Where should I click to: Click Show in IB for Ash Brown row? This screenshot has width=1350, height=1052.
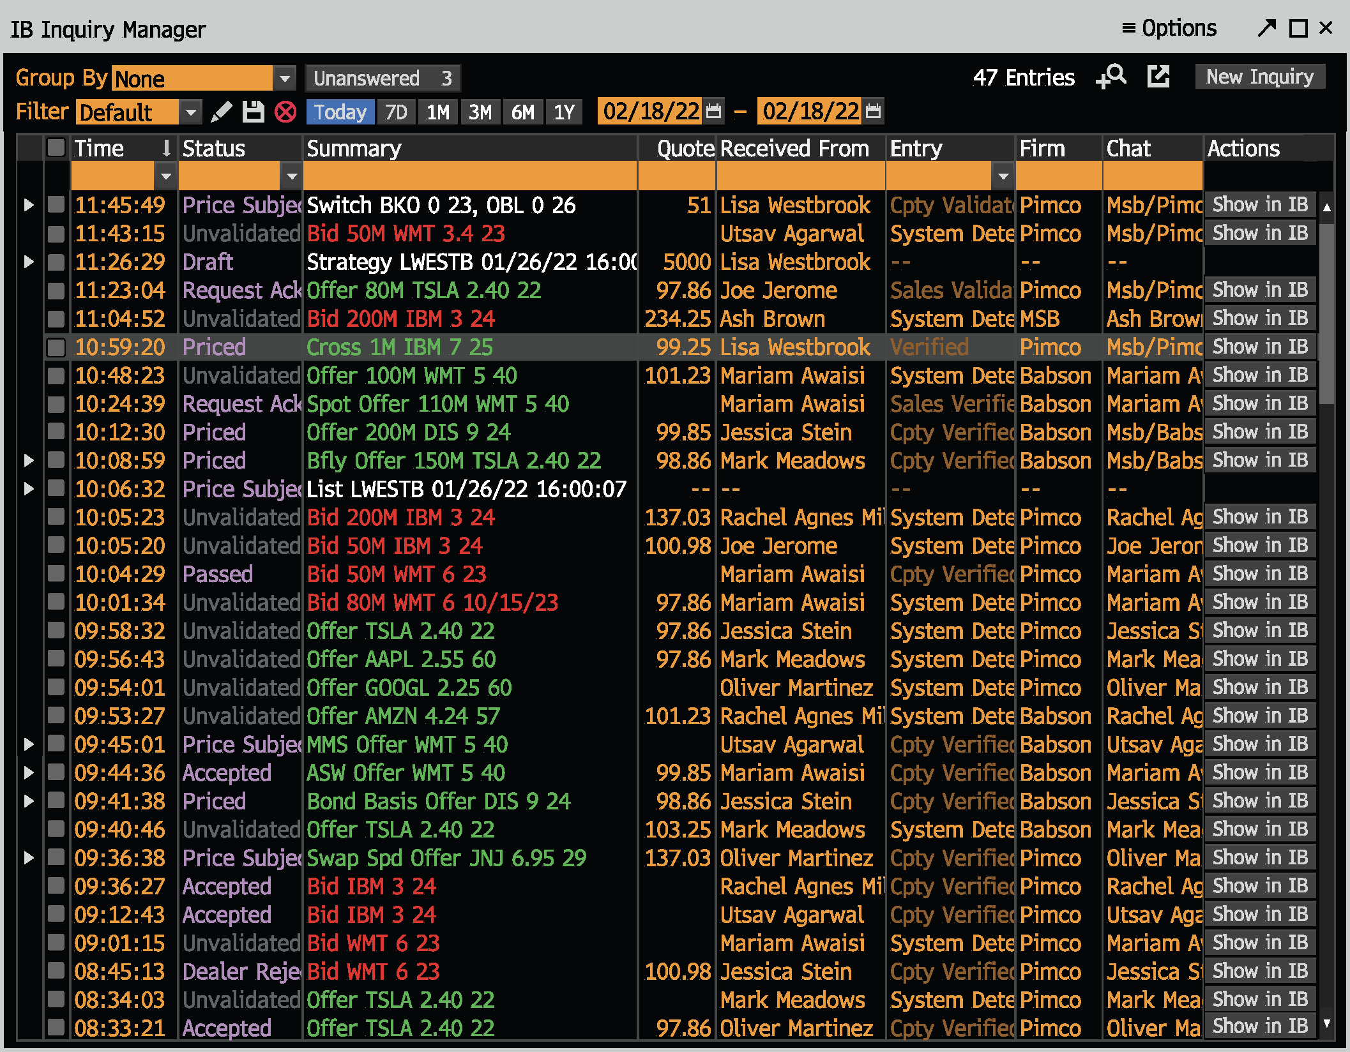tap(1260, 319)
